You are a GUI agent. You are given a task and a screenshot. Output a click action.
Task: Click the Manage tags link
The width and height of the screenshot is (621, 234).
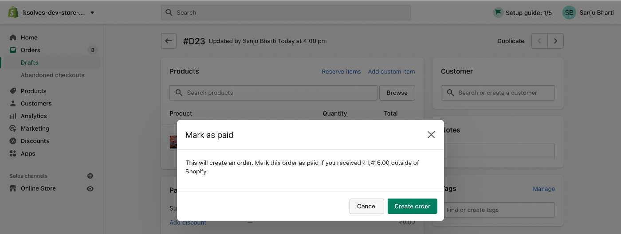tap(544, 189)
